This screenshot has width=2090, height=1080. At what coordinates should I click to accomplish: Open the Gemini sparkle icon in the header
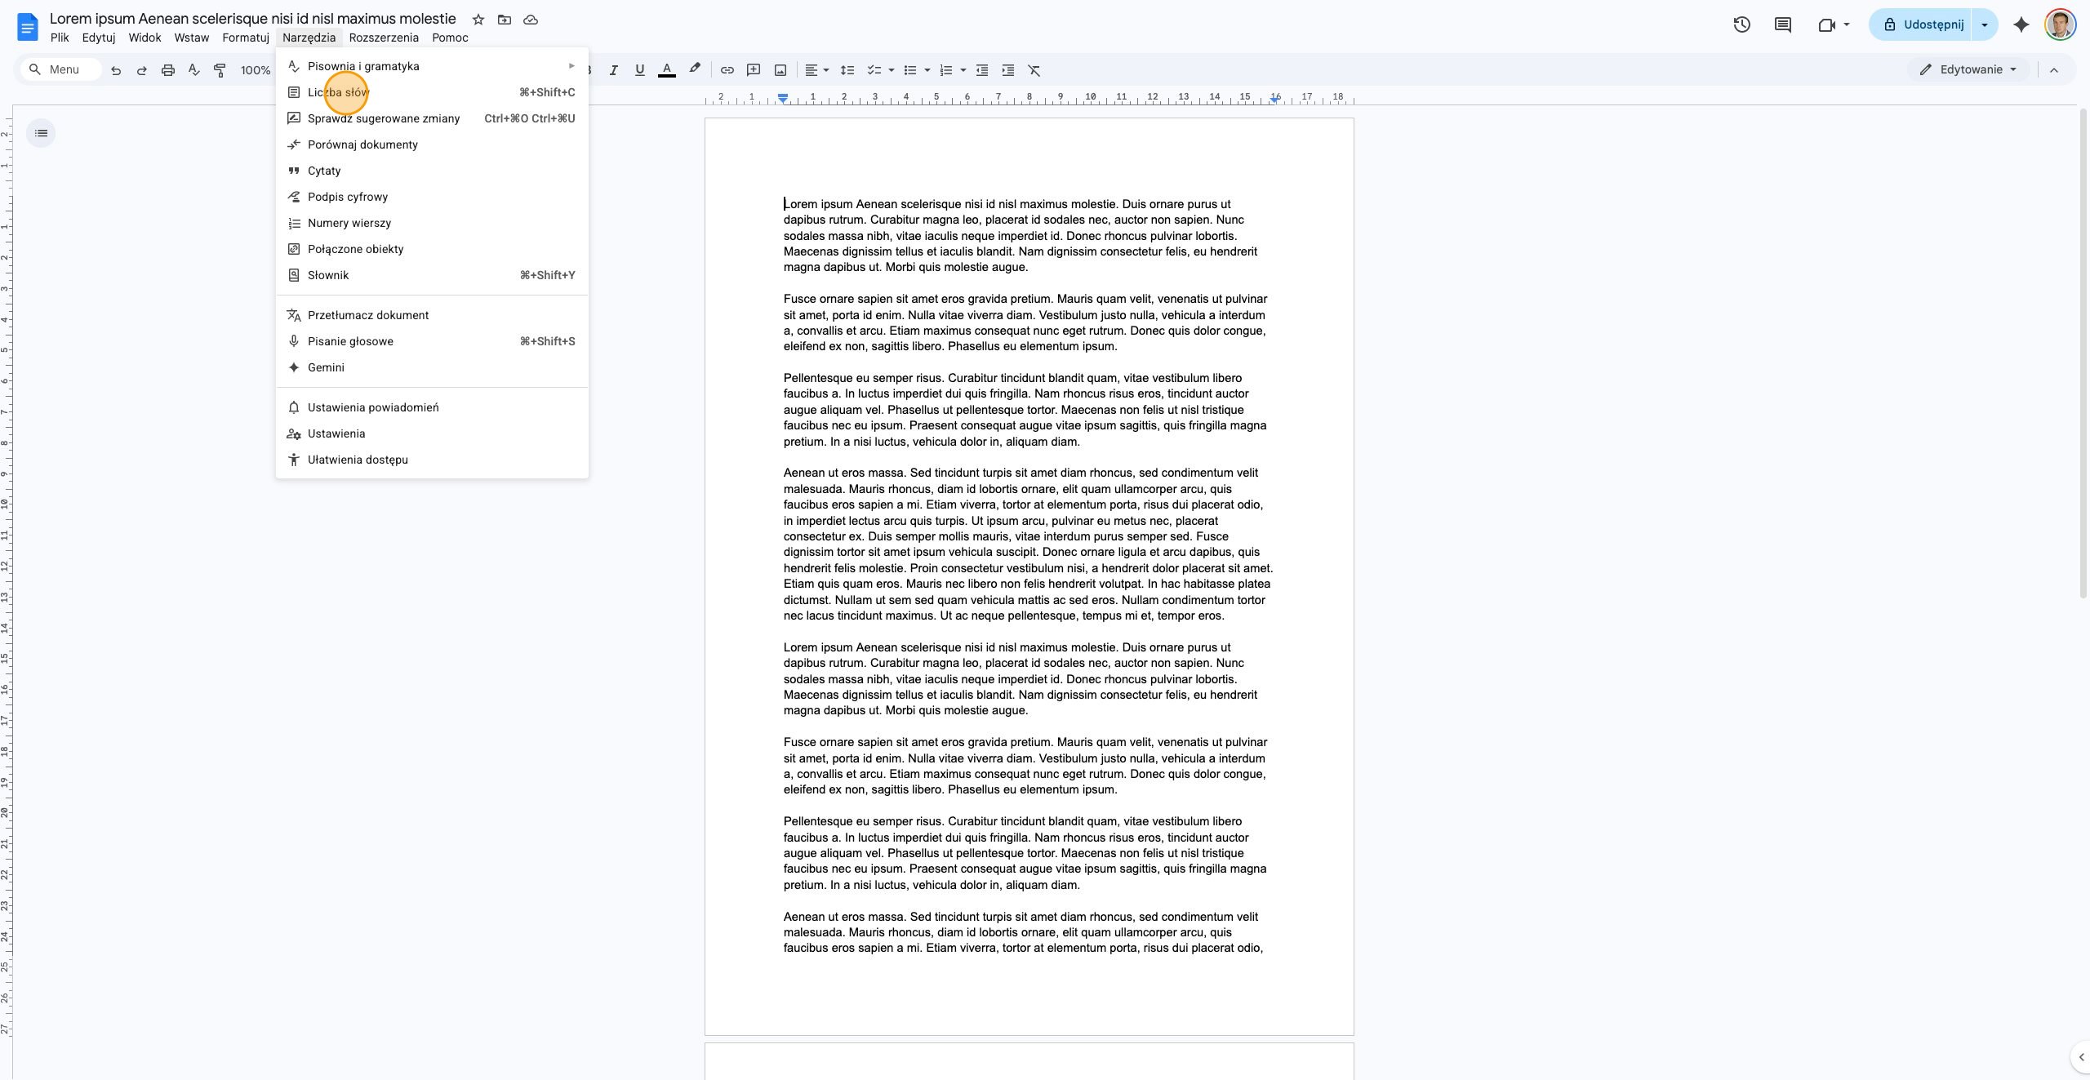2021,24
